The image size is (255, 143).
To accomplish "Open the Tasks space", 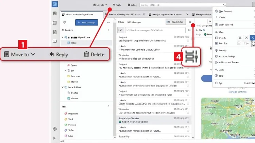I will tap(55, 32).
